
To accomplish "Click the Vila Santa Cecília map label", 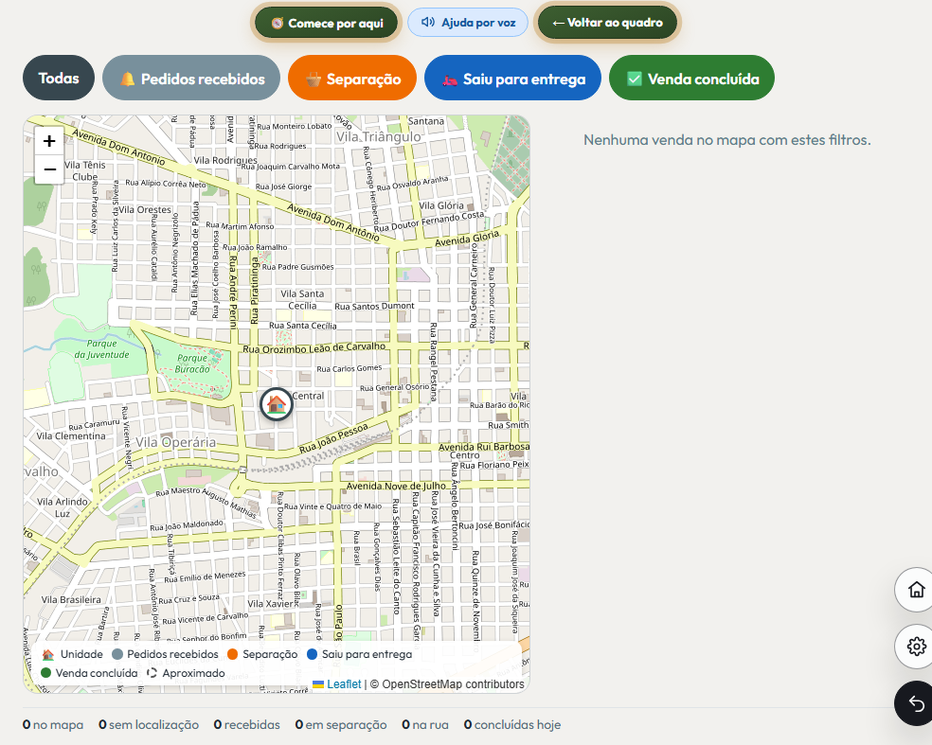I will coord(302,299).
